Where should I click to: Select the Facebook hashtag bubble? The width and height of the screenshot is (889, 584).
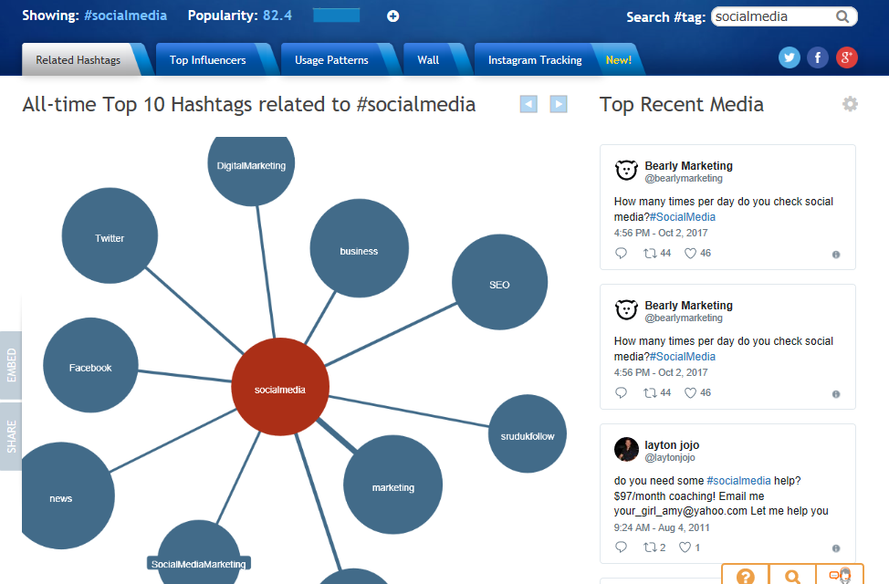[90, 365]
